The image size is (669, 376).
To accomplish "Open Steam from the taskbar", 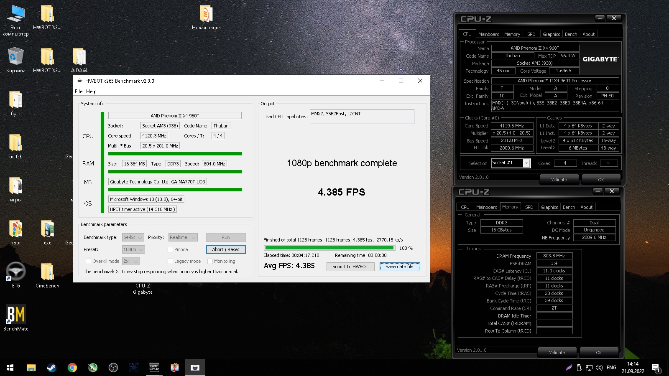I will [x=51, y=368].
